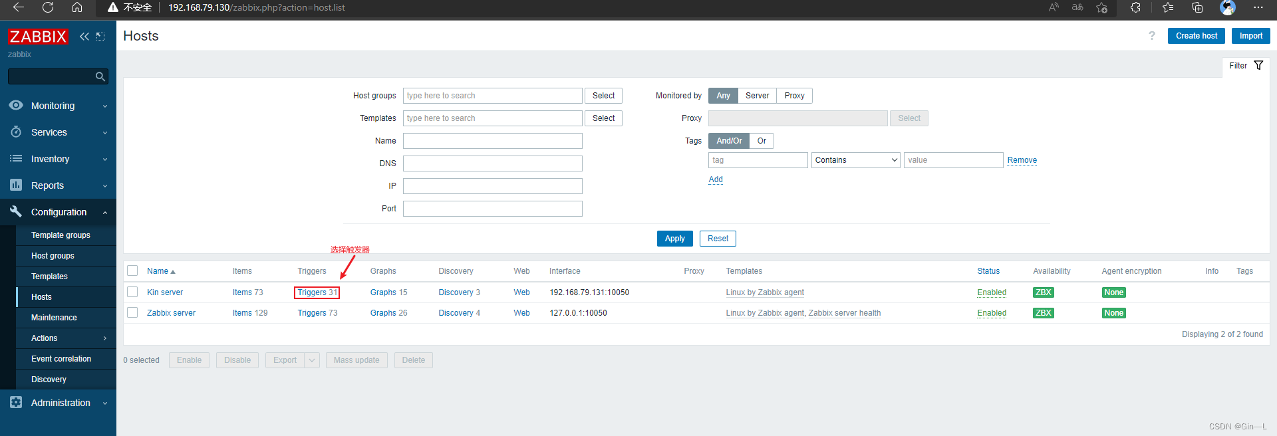Viewport: 1277px width, 436px height.
Task: Click the Services clock icon
Action: [16, 132]
